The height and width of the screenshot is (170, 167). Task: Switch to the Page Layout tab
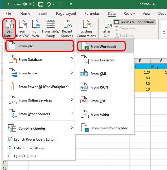coord(66,14)
